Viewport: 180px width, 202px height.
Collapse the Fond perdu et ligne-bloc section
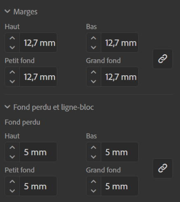click(x=7, y=107)
